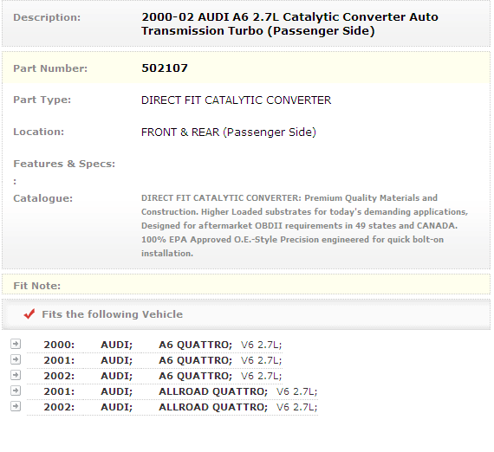Click the red checkmark icon
Viewport: 494px width, 452px height.
[x=29, y=313]
